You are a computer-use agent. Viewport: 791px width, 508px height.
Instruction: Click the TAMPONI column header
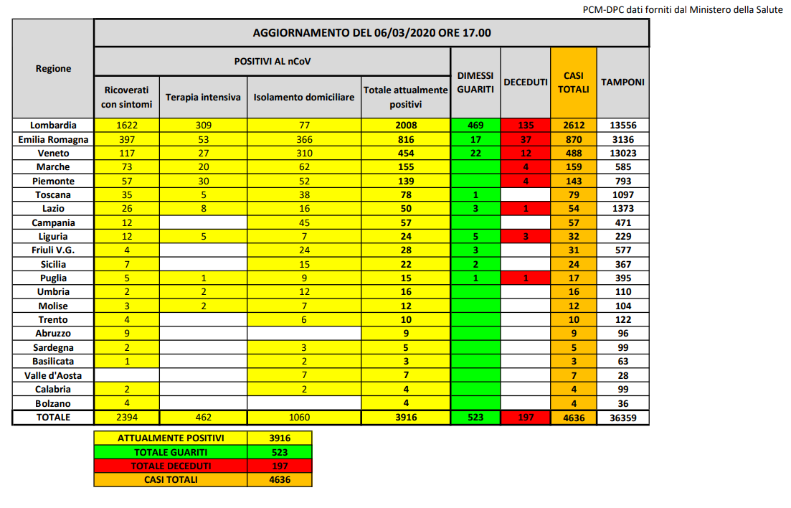coord(622,83)
